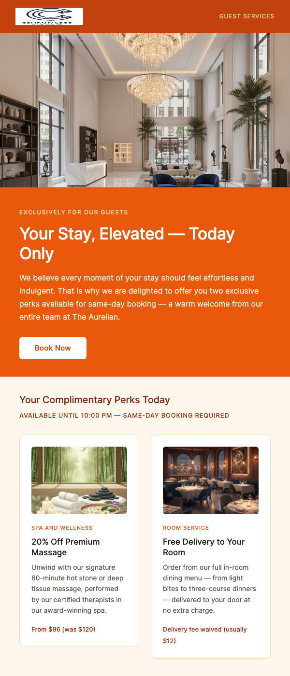Open the 20% Off Premium Massage offer

[65, 547]
